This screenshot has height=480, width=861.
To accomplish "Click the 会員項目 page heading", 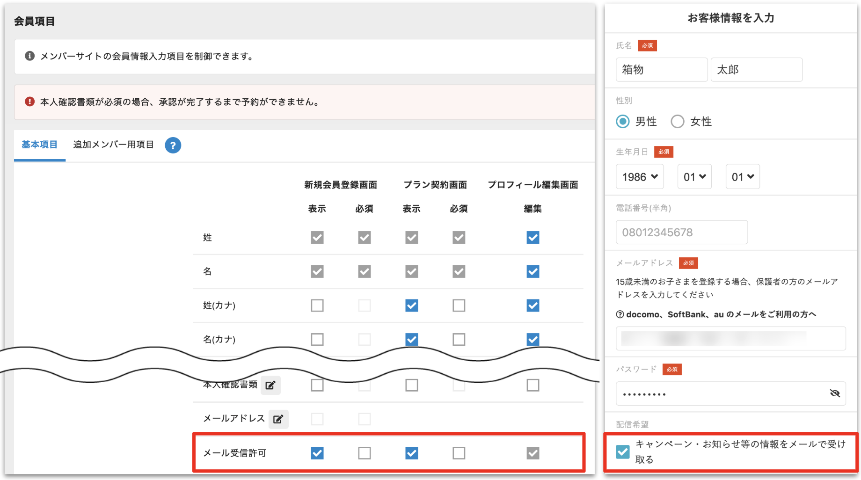I will coord(35,21).
